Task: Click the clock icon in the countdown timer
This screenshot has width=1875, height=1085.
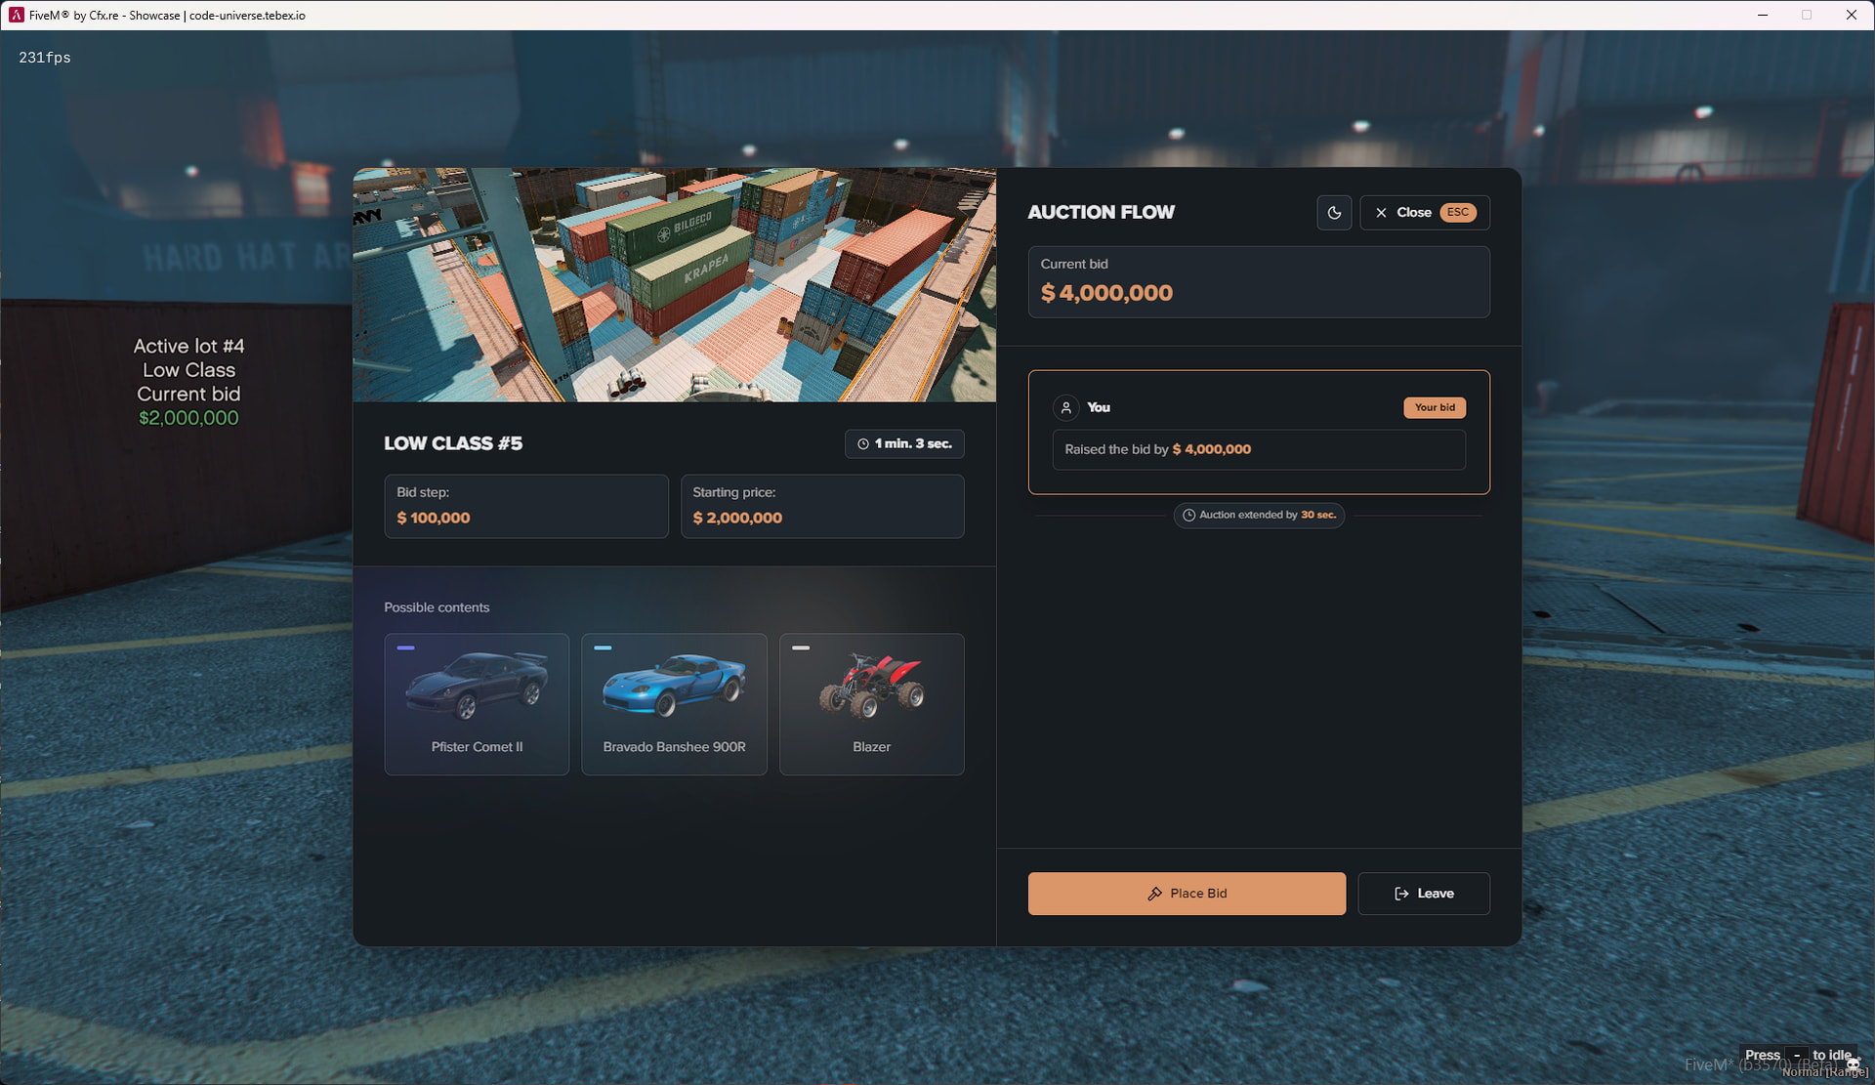Action: pyautogui.click(x=863, y=443)
